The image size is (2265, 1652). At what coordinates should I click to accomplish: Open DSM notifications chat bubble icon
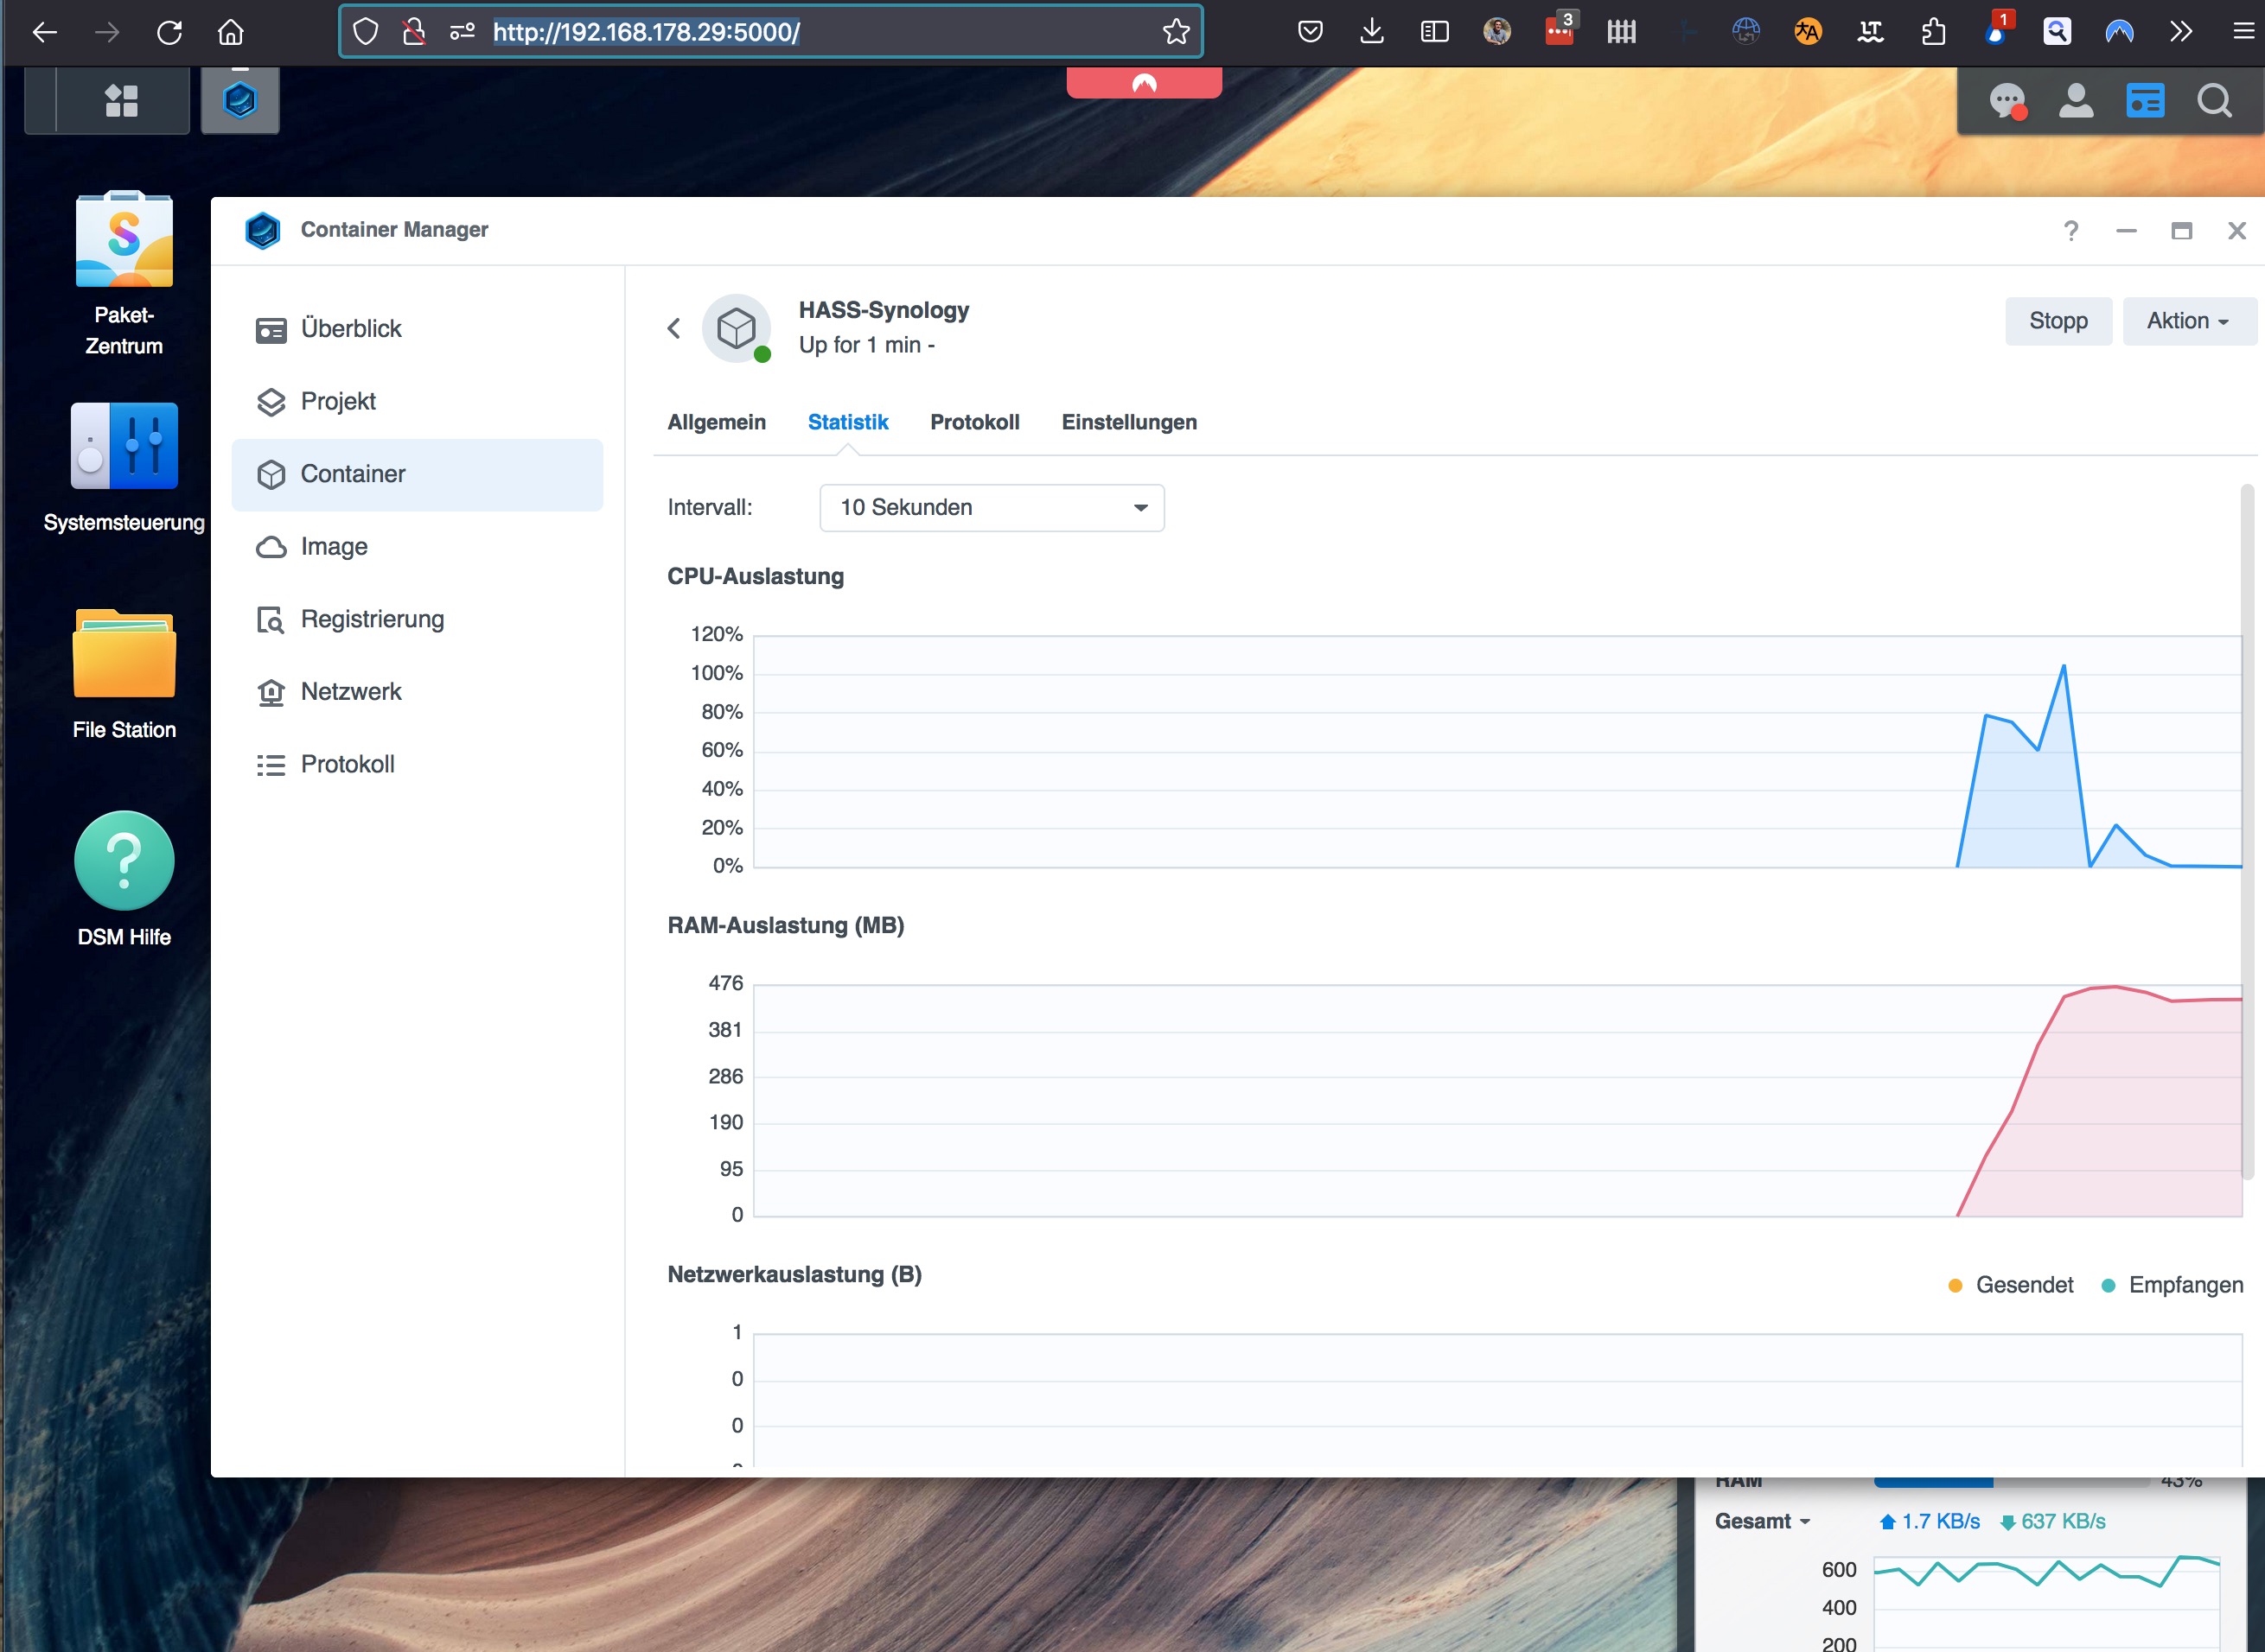coord(2006,101)
